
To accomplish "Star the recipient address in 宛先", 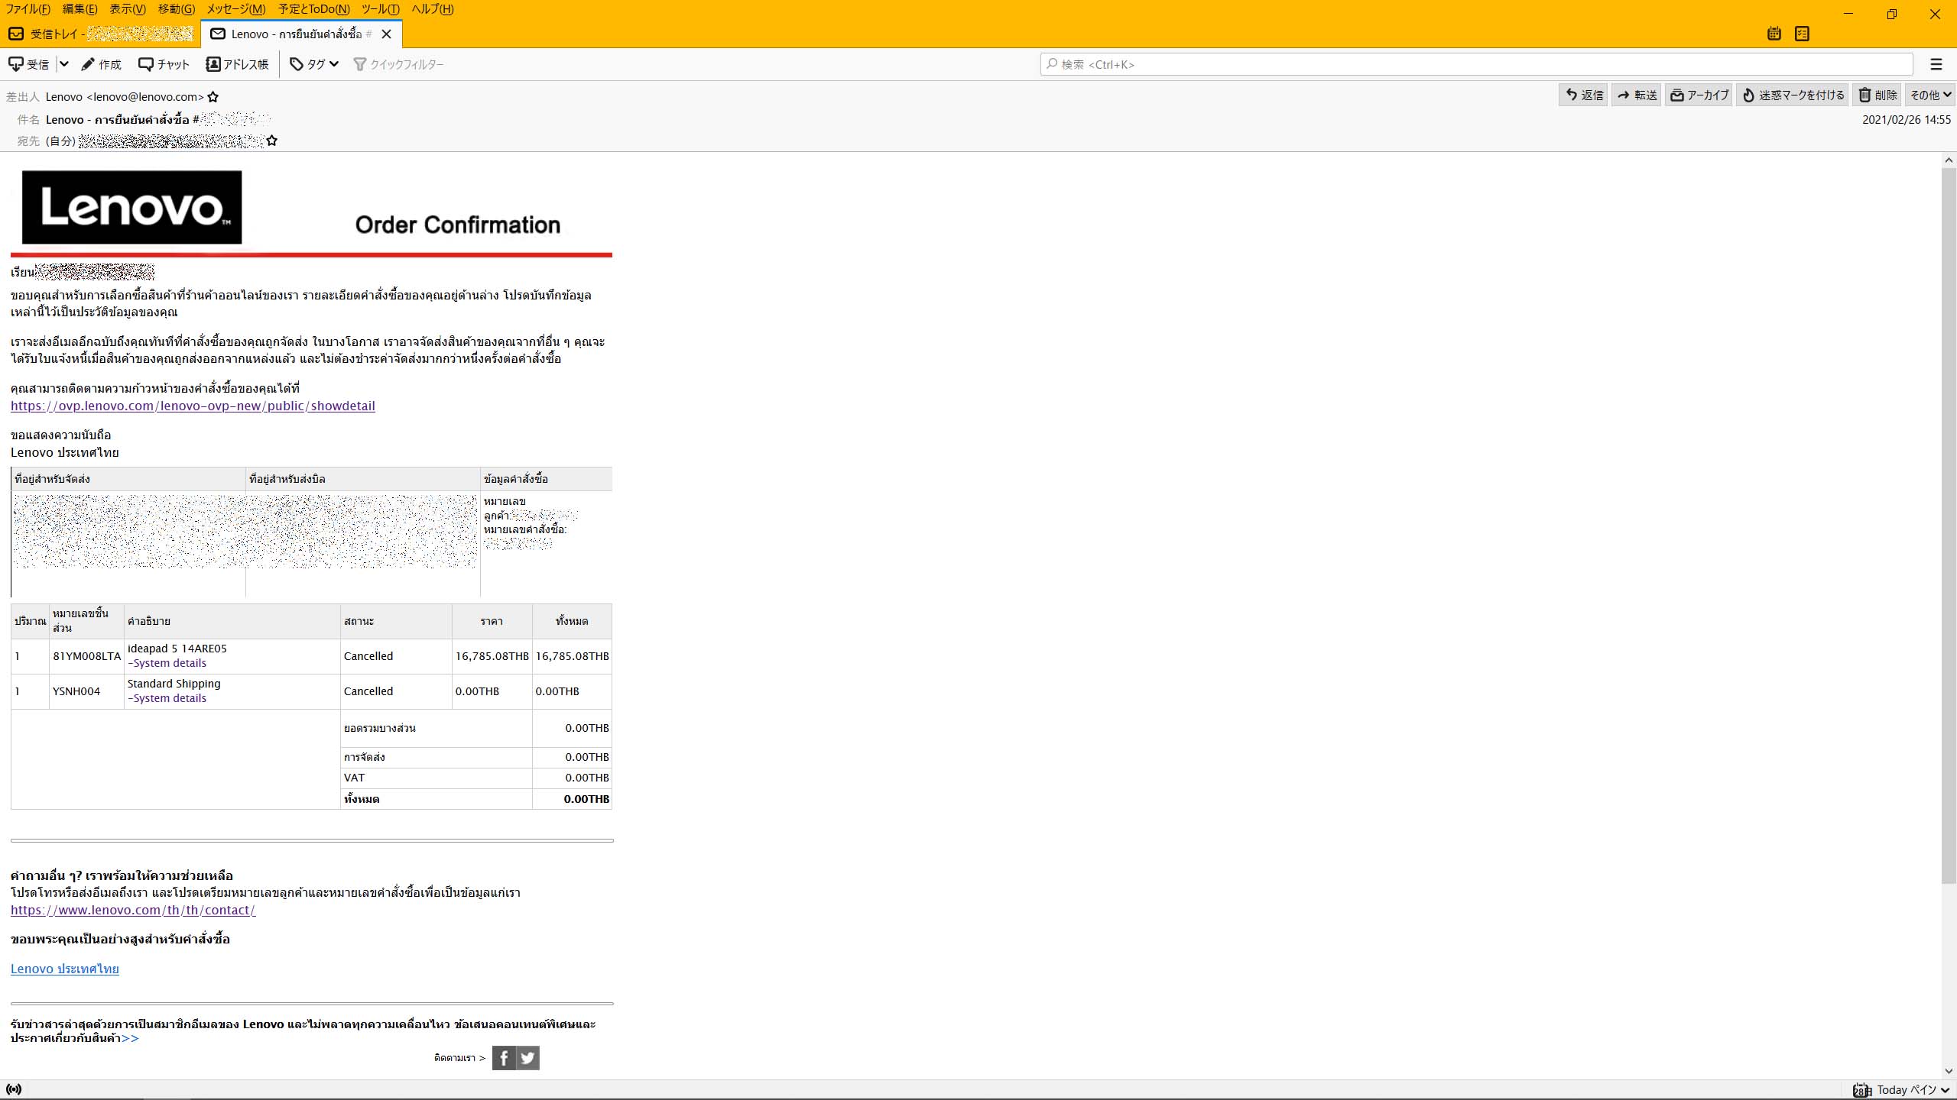I will 272,141.
